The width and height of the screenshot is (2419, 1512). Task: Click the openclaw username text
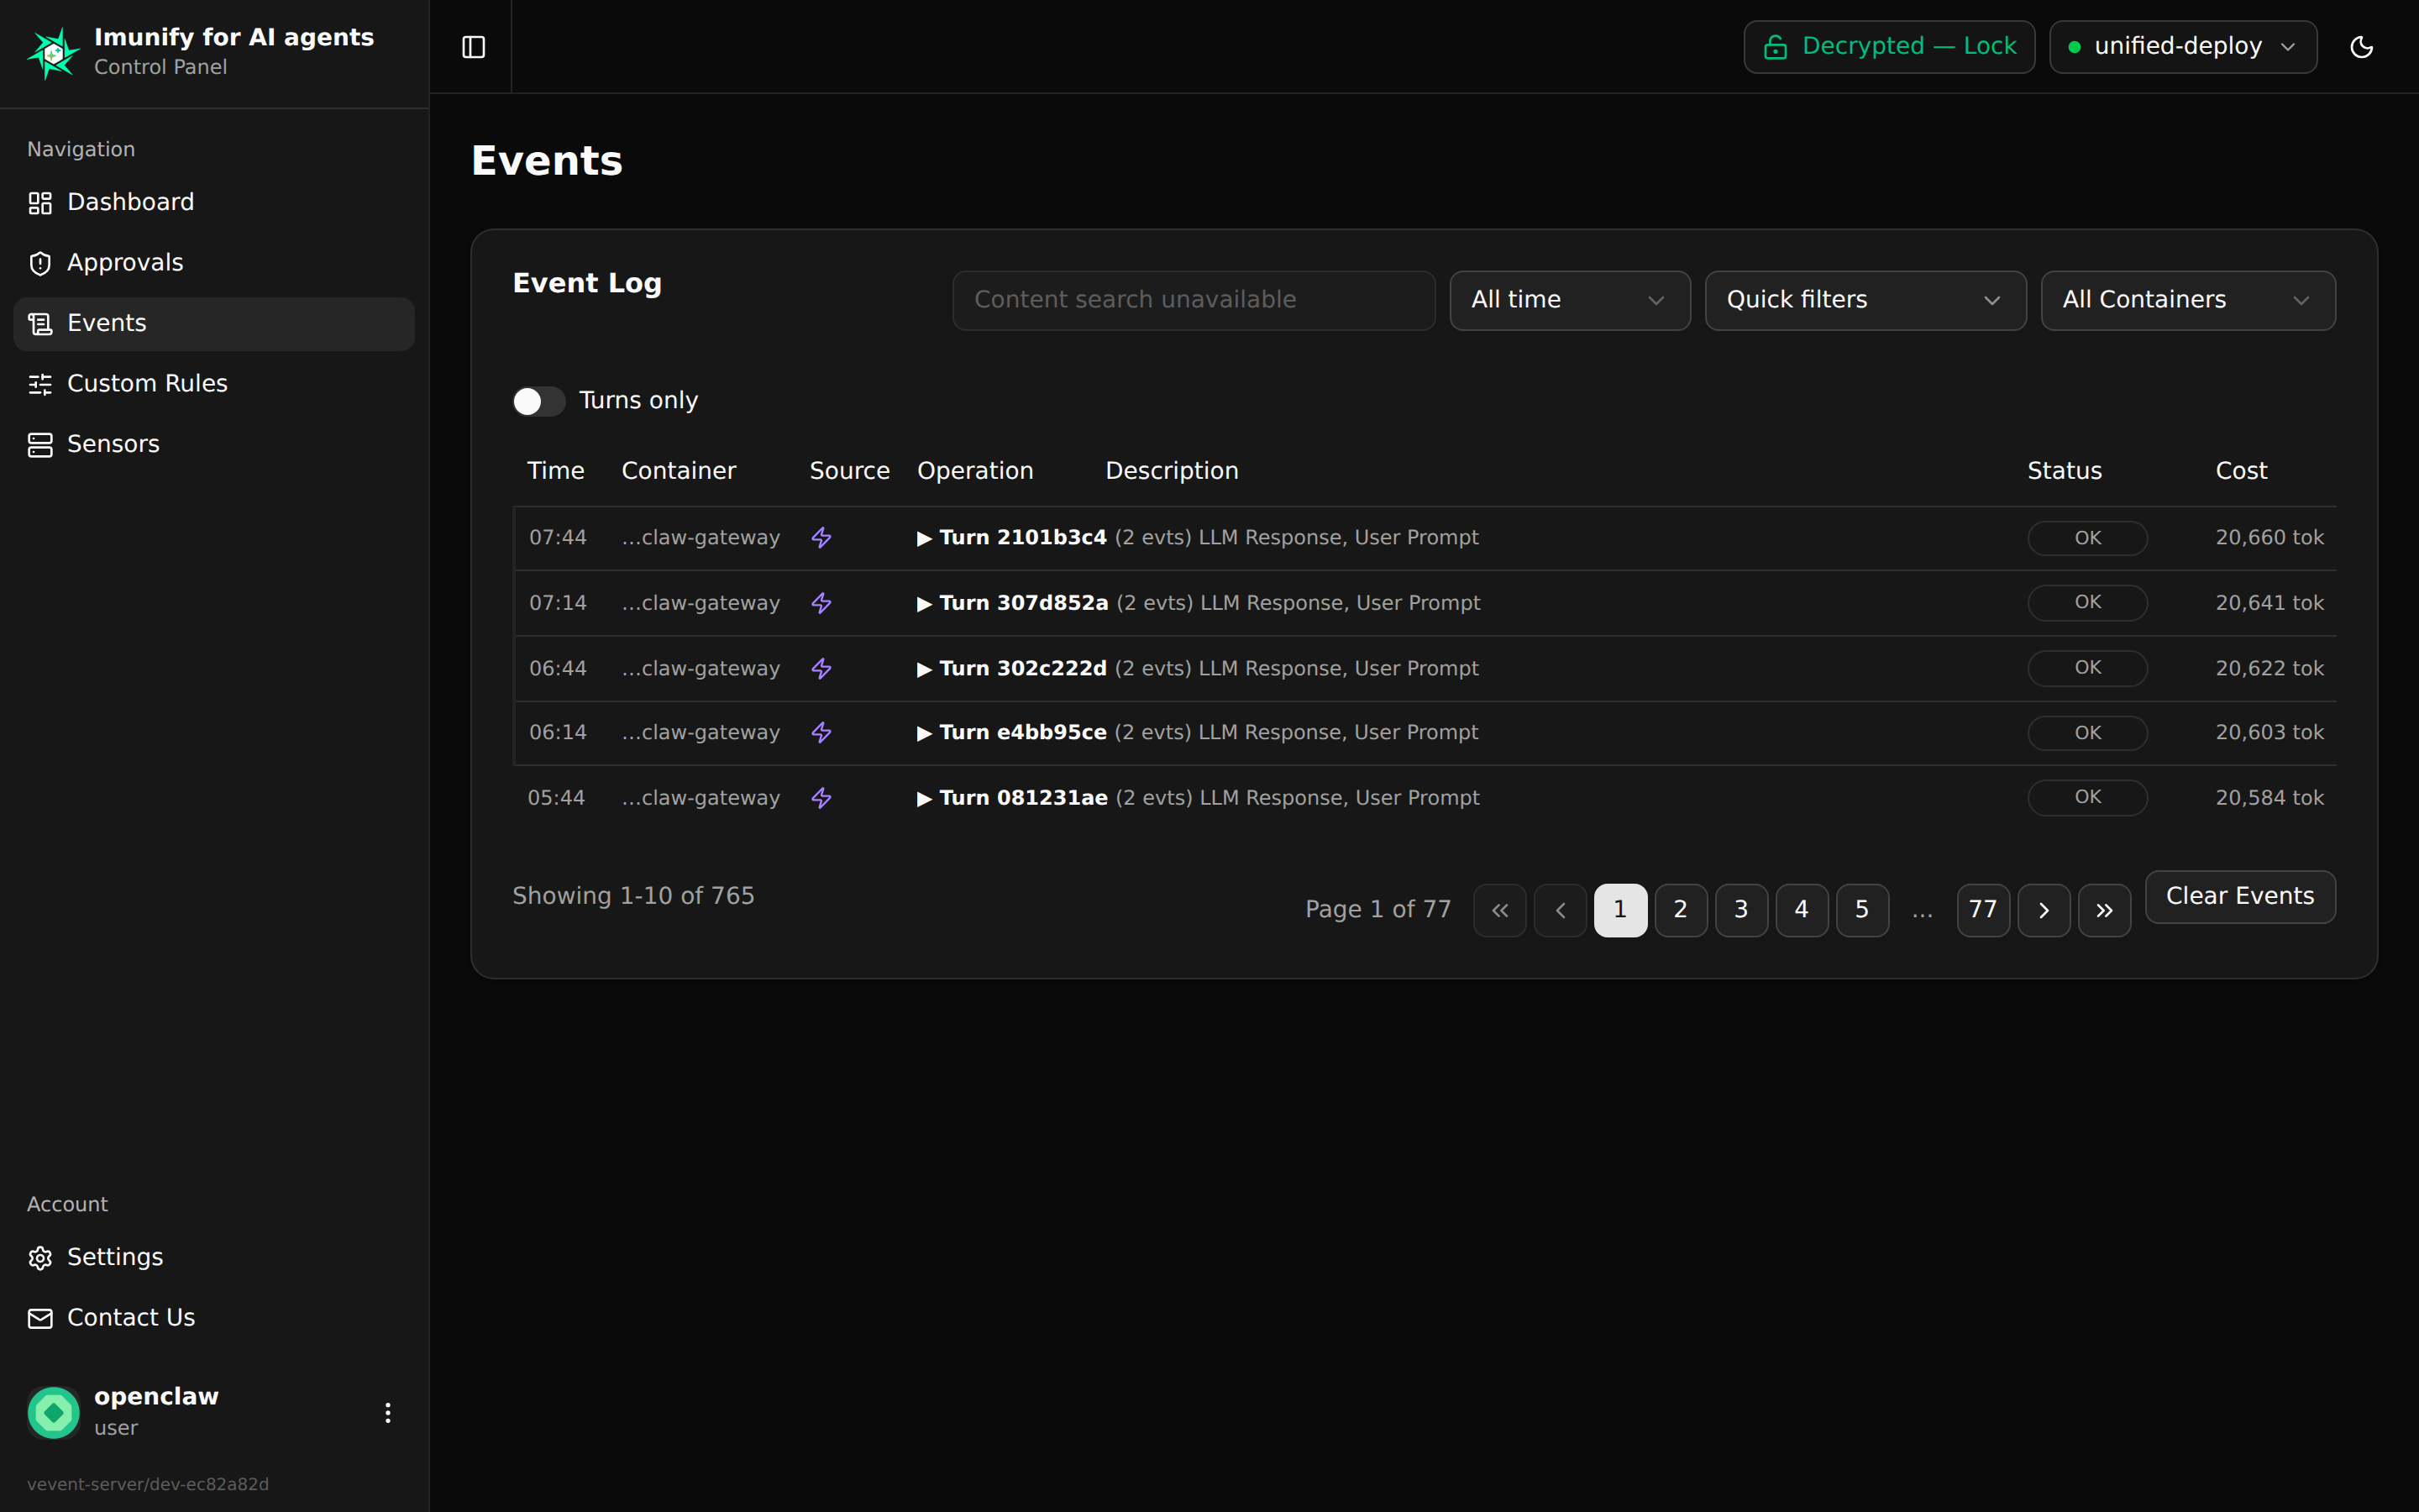pyautogui.click(x=156, y=1397)
